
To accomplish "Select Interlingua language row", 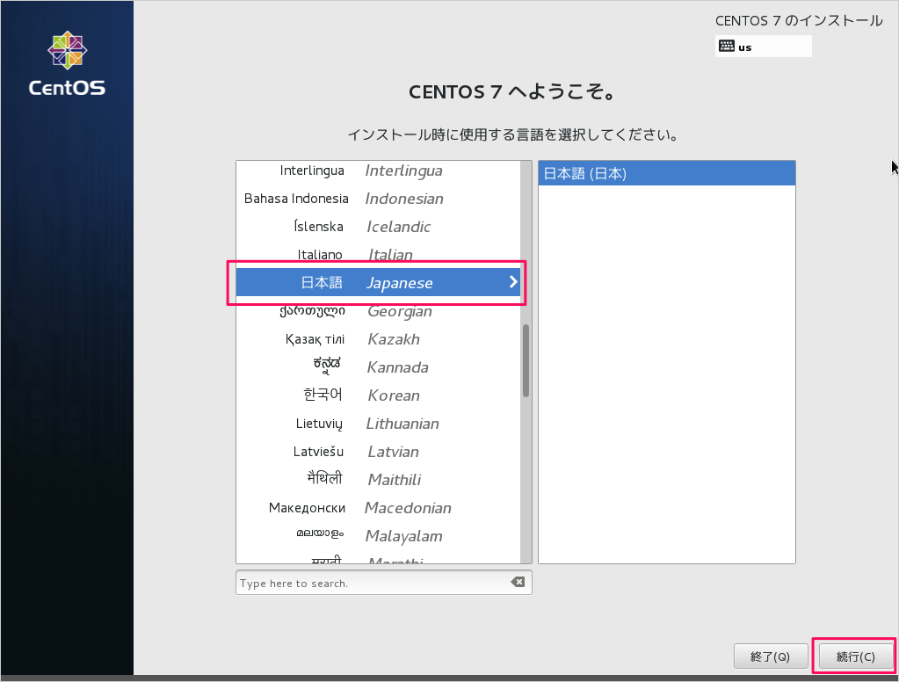I will pos(379,170).
